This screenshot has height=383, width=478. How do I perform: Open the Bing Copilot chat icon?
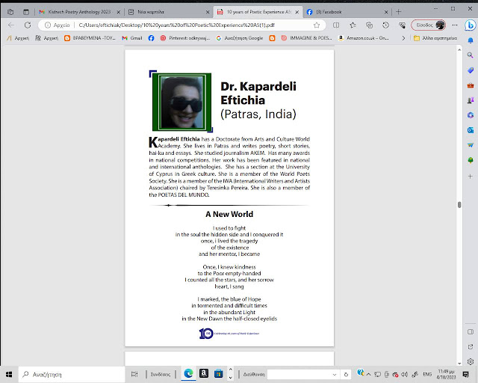point(470,25)
